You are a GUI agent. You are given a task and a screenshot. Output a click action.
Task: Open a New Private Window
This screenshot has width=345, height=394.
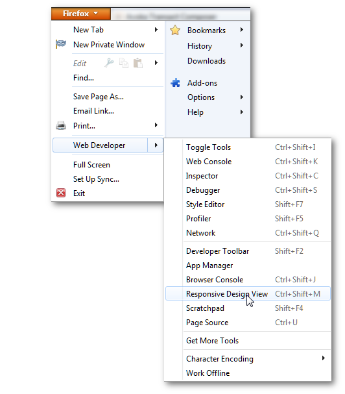[108, 45]
